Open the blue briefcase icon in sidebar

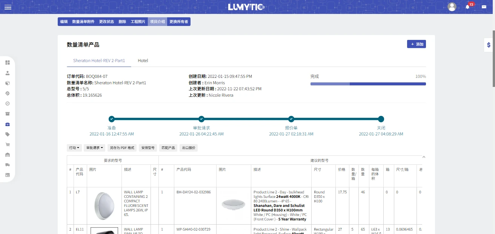pyautogui.click(x=8, y=124)
